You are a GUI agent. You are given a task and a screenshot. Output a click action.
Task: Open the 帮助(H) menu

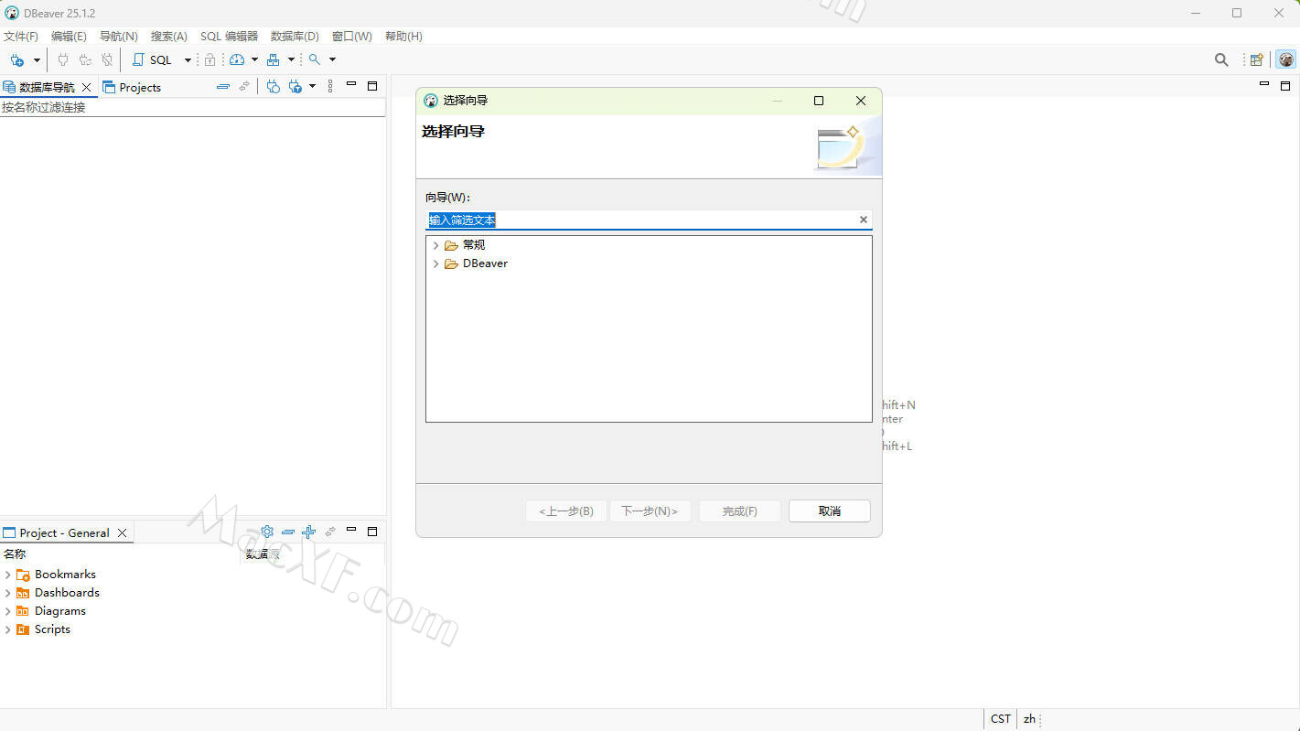click(x=403, y=36)
